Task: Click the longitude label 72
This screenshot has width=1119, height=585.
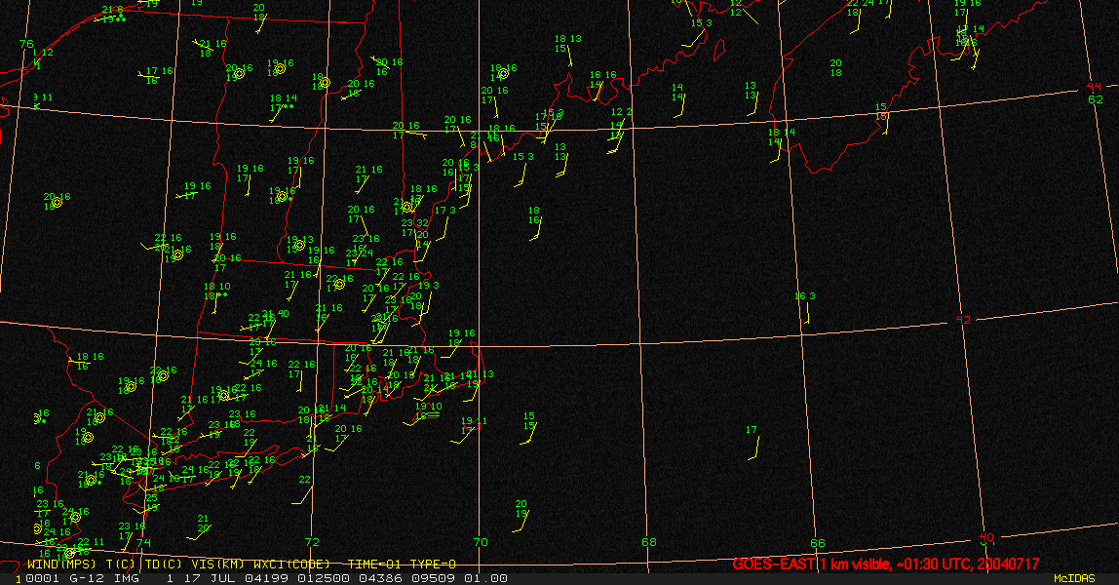Action: [x=312, y=542]
